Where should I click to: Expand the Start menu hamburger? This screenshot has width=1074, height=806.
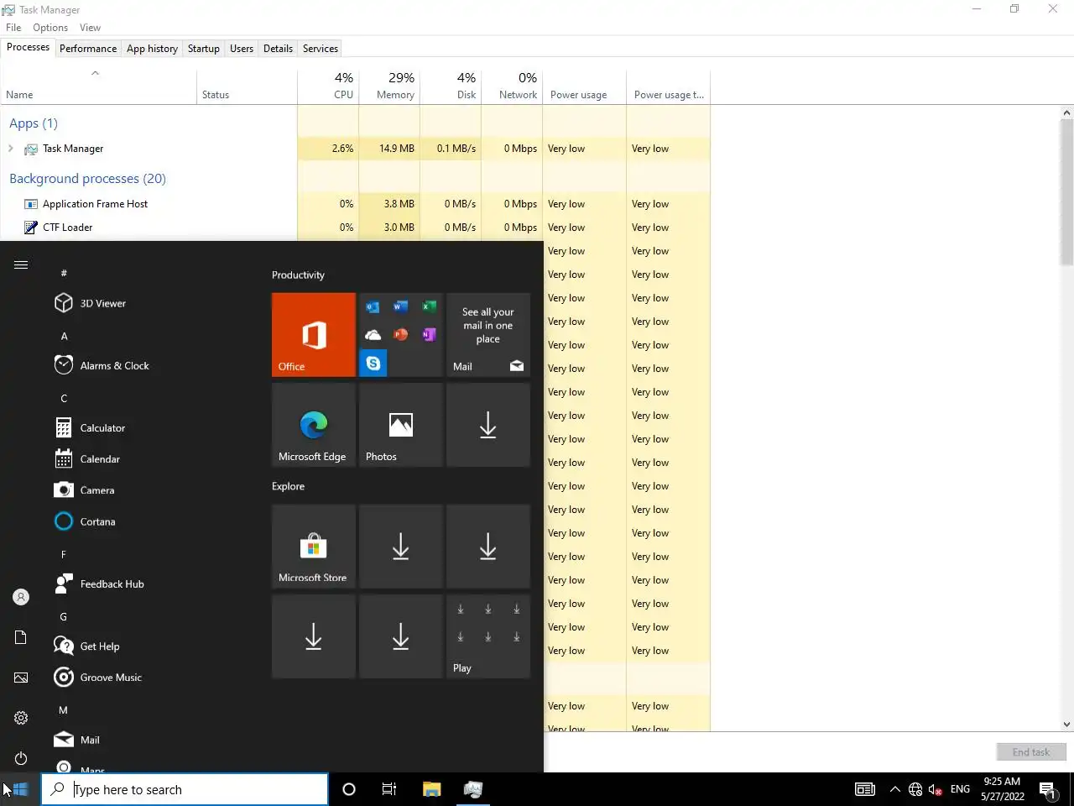[21, 264]
